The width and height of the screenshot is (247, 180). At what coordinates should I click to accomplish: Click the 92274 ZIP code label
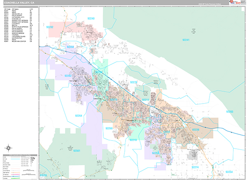pyautogui.click(x=195, y=167)
